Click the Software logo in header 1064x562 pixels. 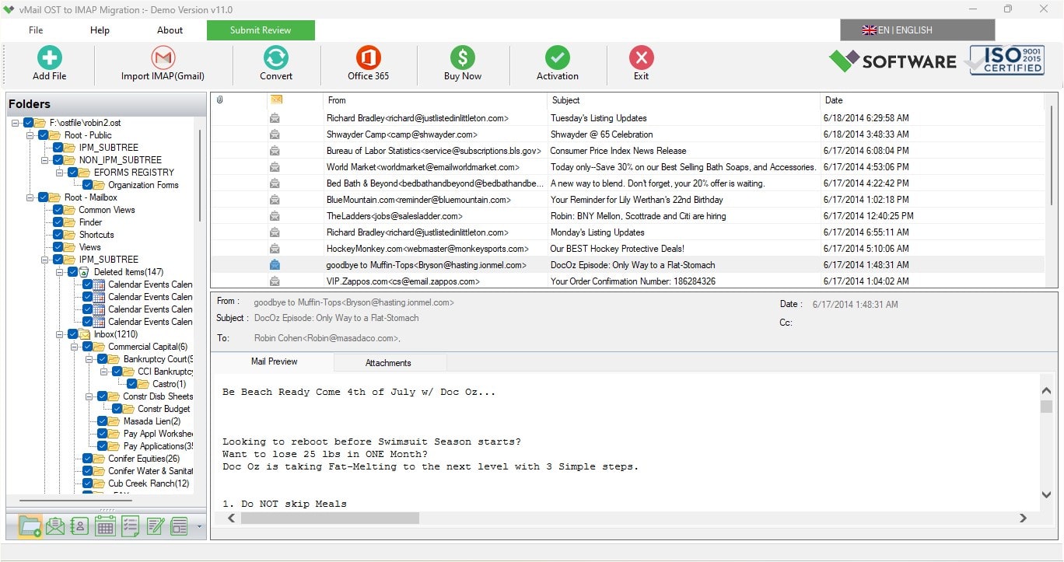893,61
